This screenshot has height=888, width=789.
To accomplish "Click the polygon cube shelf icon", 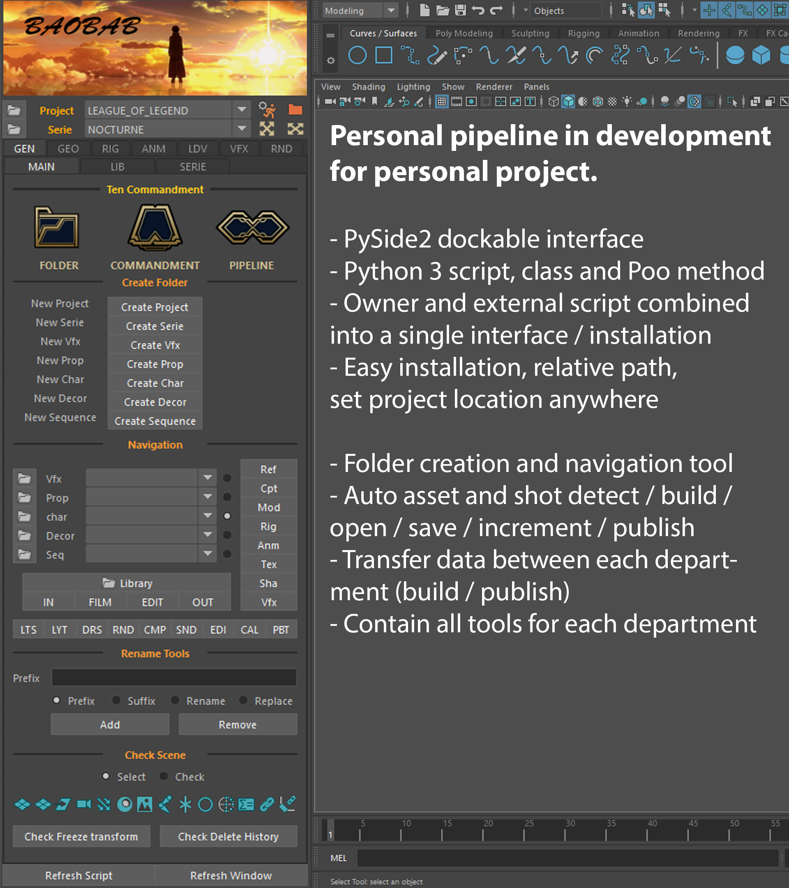I will coord(761,55).
